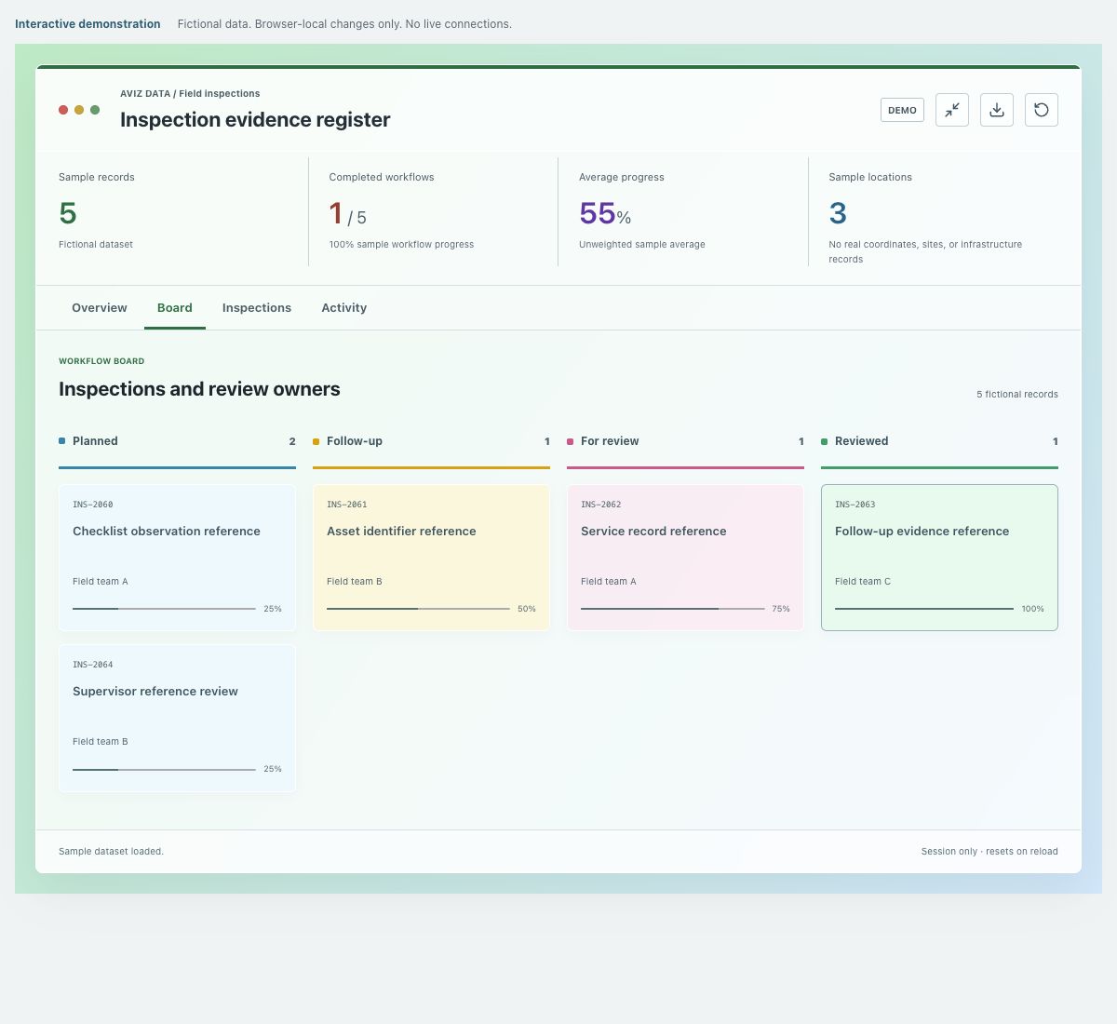Click the INS-2062 progress bar at 75%
This screenshot has height=1024, width=1117.
[x=672, y=609]
